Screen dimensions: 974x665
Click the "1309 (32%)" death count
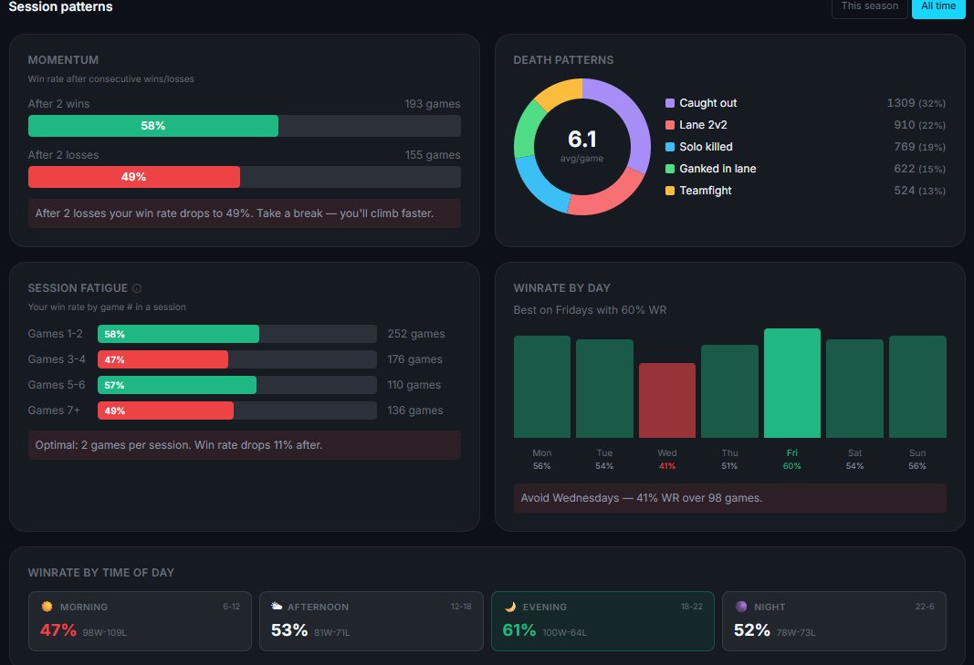click(916, 103)
